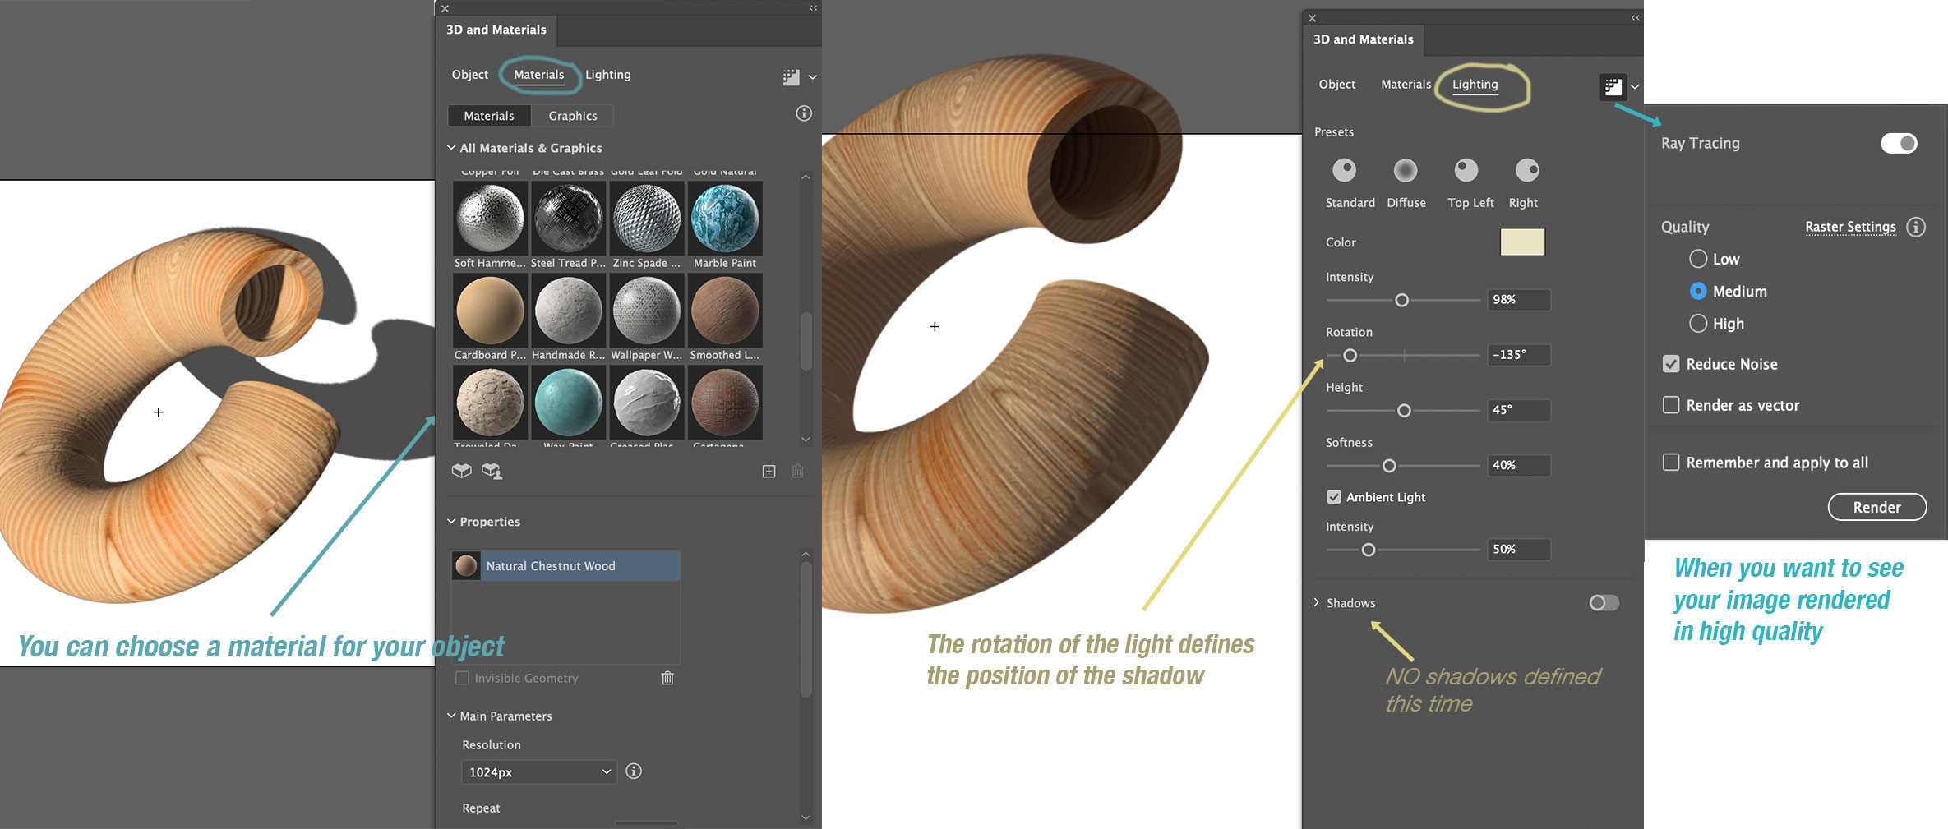This screenshot has height=829, width=1948.
Task: Switch to the Graphics tab
Action: point(573,116)
